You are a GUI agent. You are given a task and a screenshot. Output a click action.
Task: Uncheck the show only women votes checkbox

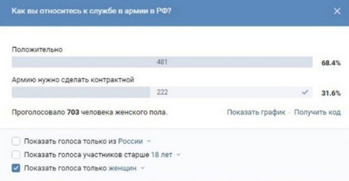pos(16,168)
